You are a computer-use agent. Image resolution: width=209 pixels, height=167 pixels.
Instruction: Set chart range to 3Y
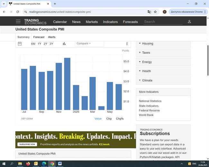coord(51,44)
